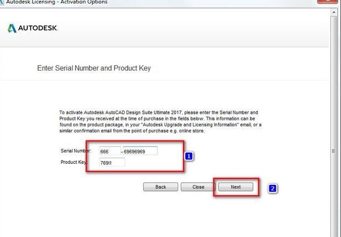Click the heading Enter Serial Number and Product Key
This screenshot has width=341, height=237.
point(94,68)
